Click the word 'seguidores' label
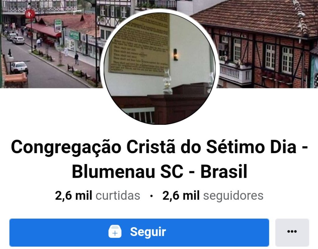318x249 pixels. click(233, 195)
